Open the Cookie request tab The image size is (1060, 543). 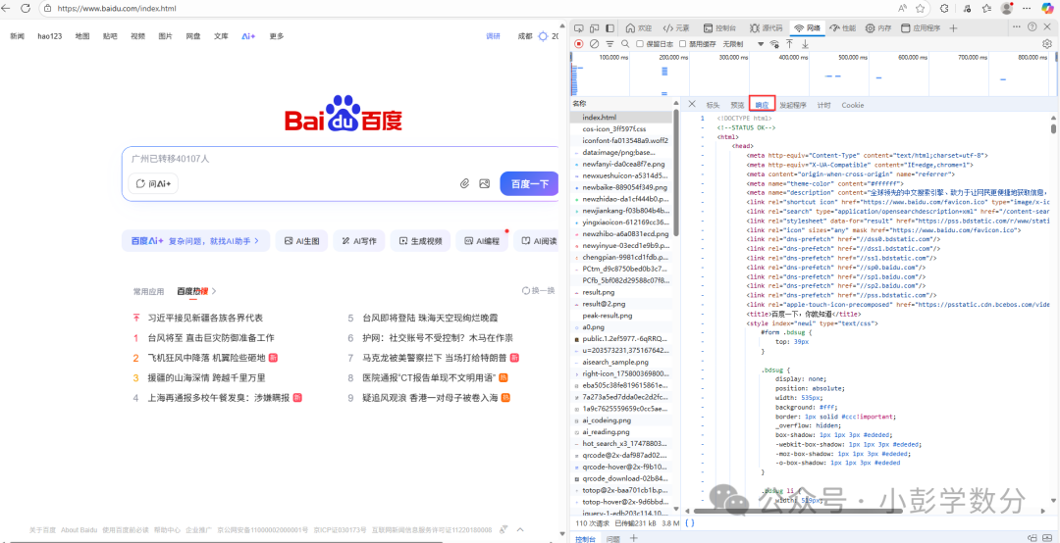click(853, 105)
